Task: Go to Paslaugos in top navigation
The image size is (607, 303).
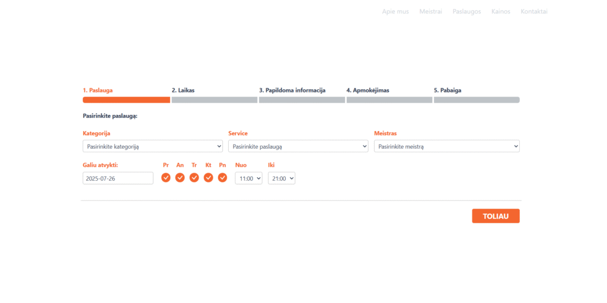Action: [467, 11]
